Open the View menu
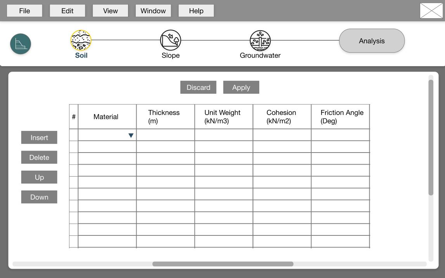Screen dimensions: 445x278 (110, 11)
